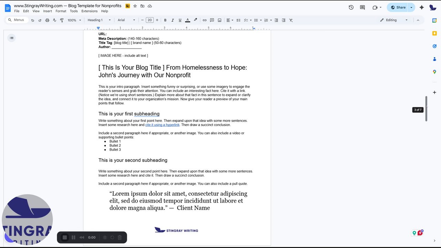The width and height of the screenshot is (441, 248).
Task: Open the Heading 1 style dropdown
Action: 99,20
